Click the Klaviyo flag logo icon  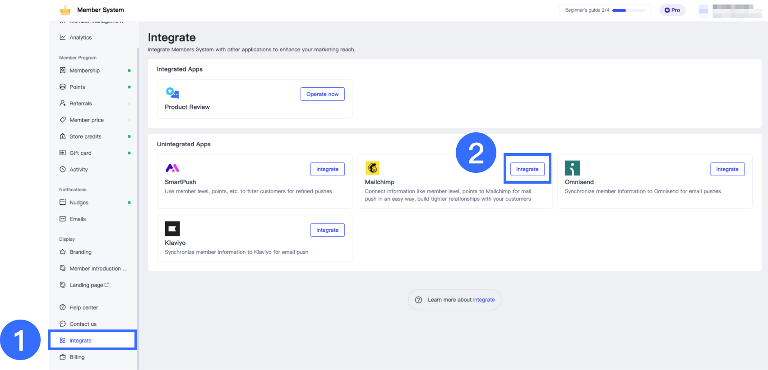coord(172,229)
